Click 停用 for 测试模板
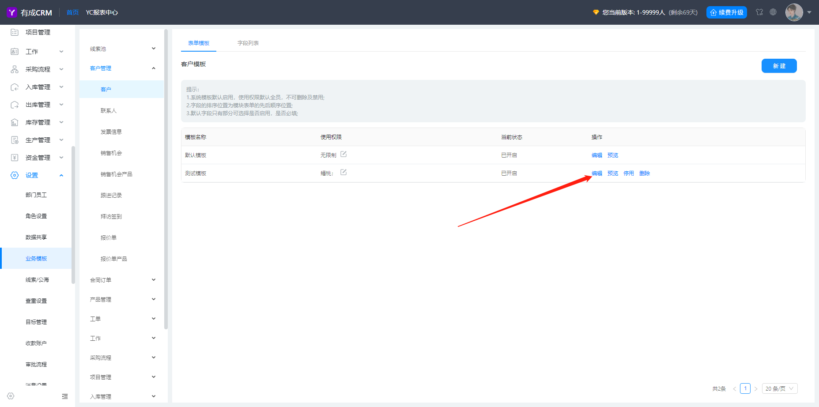Image resolution: width=819 pixels, height=407 pixels. point(629,173)
